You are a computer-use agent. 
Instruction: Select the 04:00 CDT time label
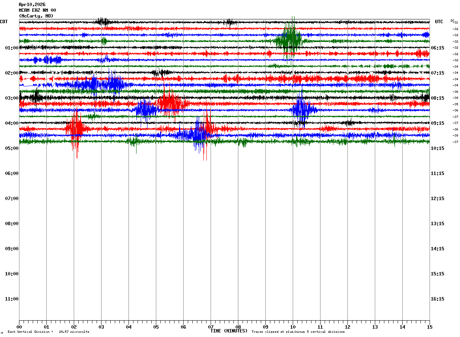click(12, 123)
